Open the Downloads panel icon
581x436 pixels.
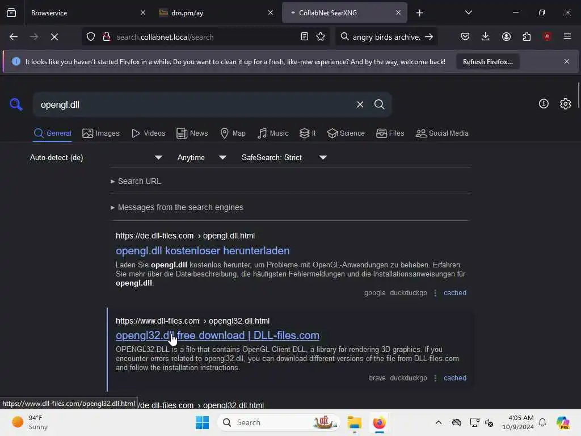pyautogui.click(x=486, y=37)
